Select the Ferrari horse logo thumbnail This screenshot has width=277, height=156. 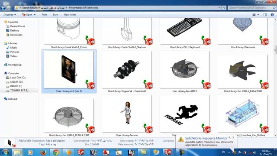(x=185, y=114)
